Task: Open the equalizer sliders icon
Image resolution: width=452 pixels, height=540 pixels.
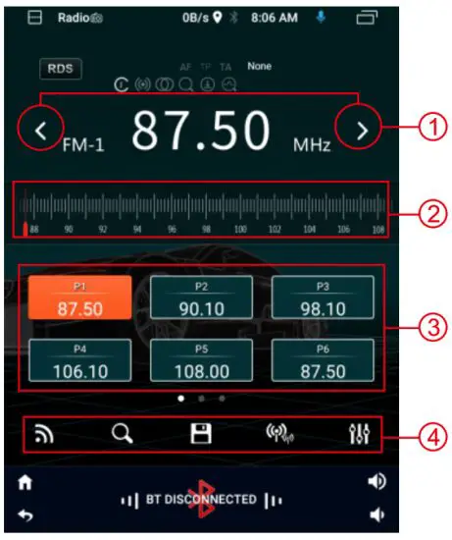Action: pyautogui.click(x=359, y=433)
